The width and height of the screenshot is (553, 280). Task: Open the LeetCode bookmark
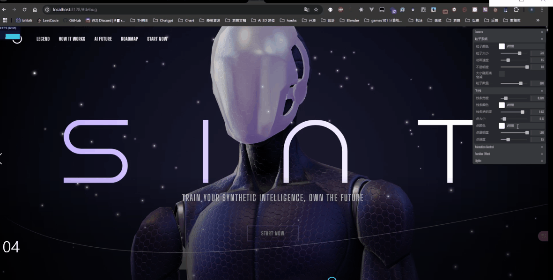click(x=48, y=21)
